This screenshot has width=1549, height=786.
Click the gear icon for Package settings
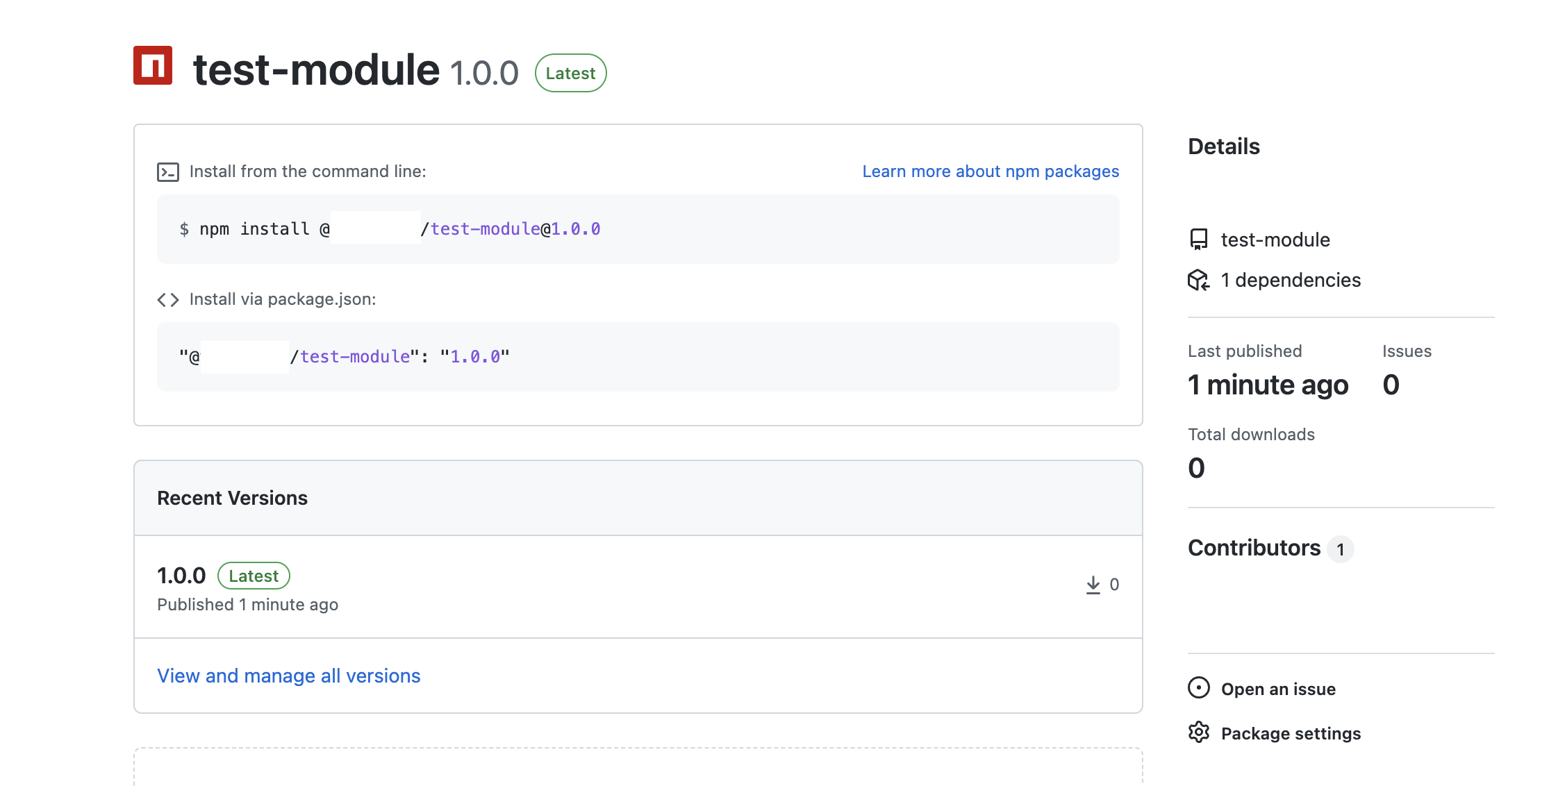(x=1199, y=733)
